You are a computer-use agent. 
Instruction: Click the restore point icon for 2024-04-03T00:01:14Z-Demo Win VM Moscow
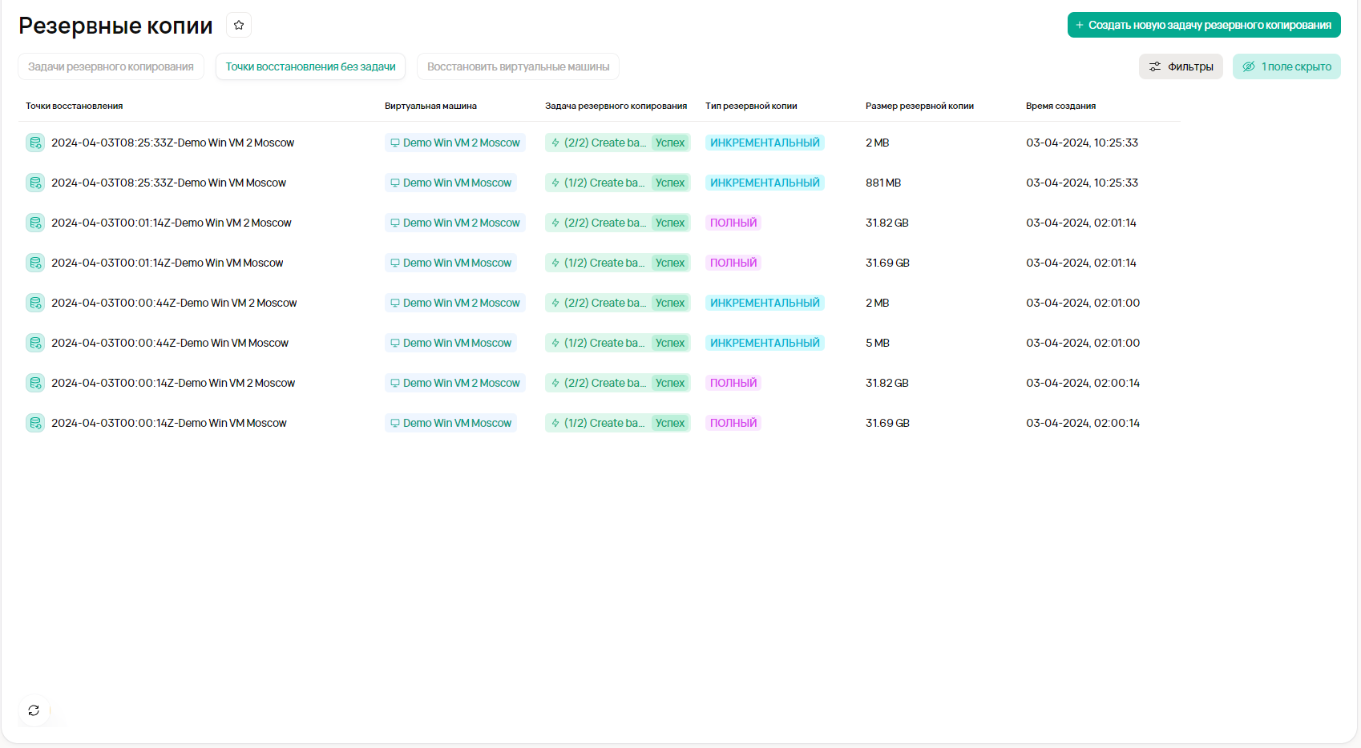click(35, 263)
